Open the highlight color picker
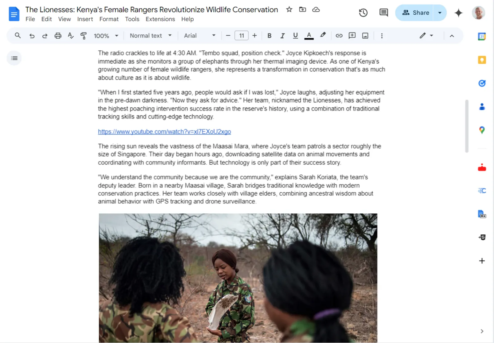This screenshot has width=494, height=343. (x=323, y=36)
